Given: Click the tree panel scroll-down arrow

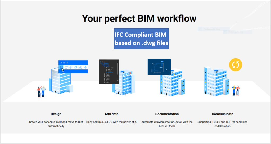Looking at the screenshot, I should click(x=118, y=80).
